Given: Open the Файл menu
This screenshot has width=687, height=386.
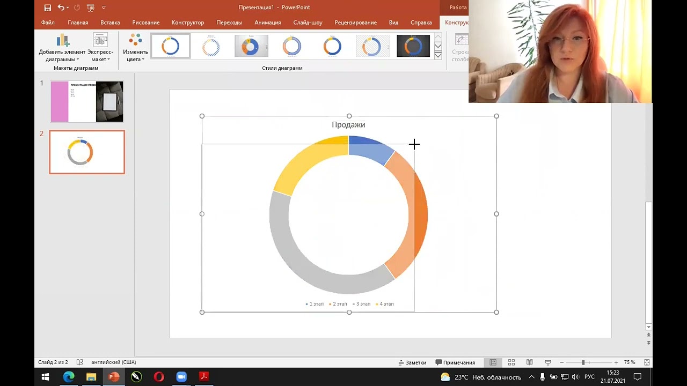Looking at the screenshot, I should pos(48,23).
